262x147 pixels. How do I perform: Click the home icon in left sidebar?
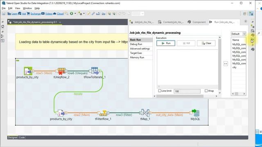2,27
